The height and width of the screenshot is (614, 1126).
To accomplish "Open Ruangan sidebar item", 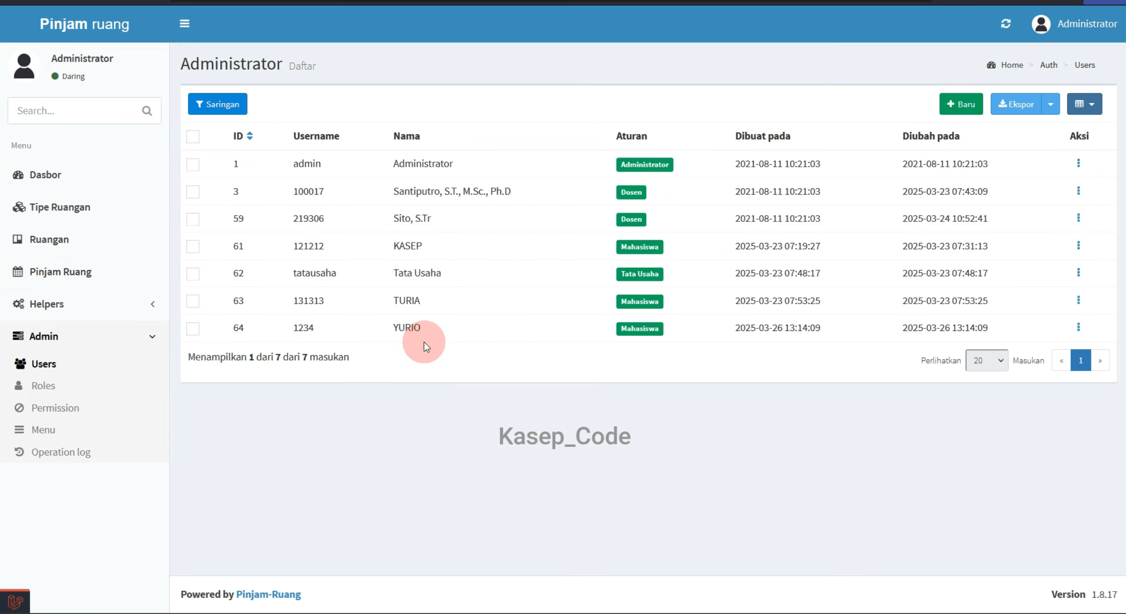I will (x=84, y=239).
